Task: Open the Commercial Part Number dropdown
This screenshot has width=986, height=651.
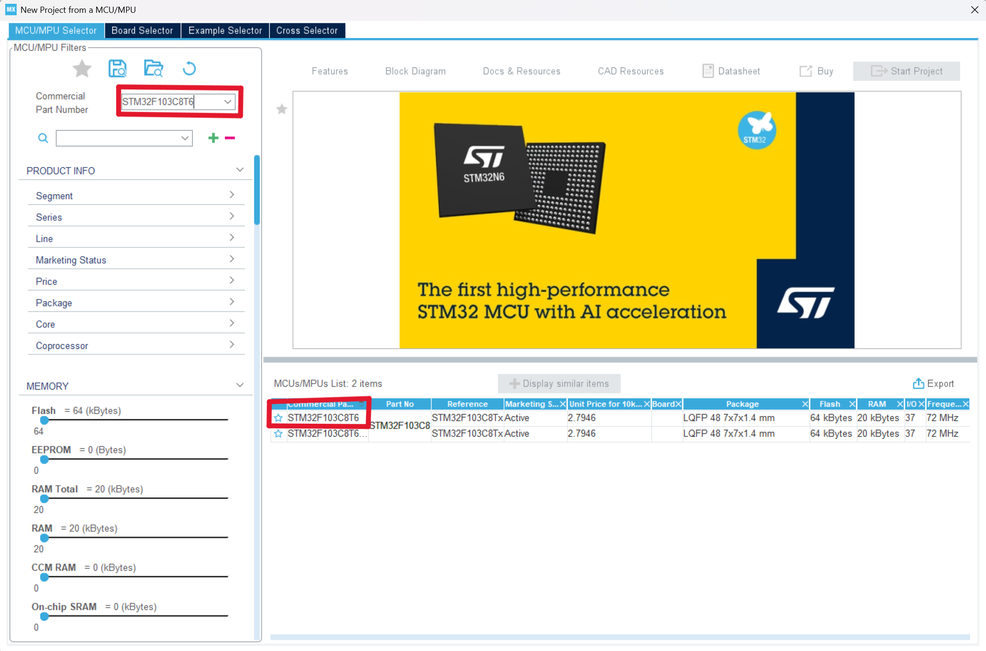Action: (227, 101)
